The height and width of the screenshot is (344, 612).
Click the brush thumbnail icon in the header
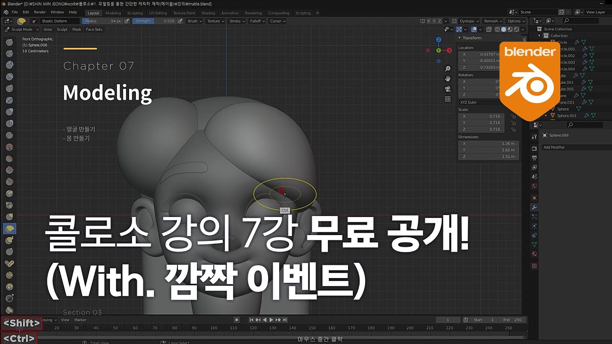(22, 21)
